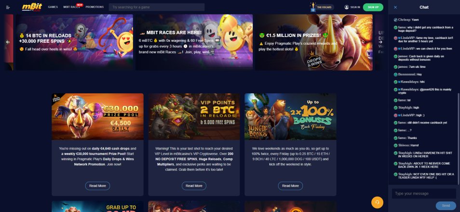Click the green Sign Up button
This screenshot has height=212, width=460.
373,7
